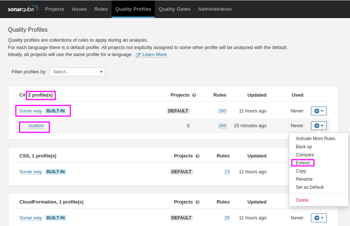Open the CSS Sonar way profile
Screen dimensions: 350x226
[x=31, y=172]
